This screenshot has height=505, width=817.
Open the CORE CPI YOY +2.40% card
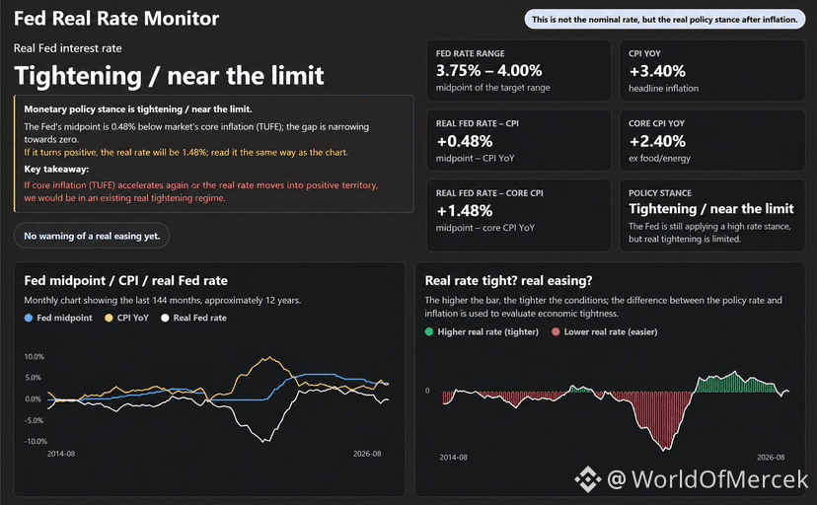coord(711,140)
